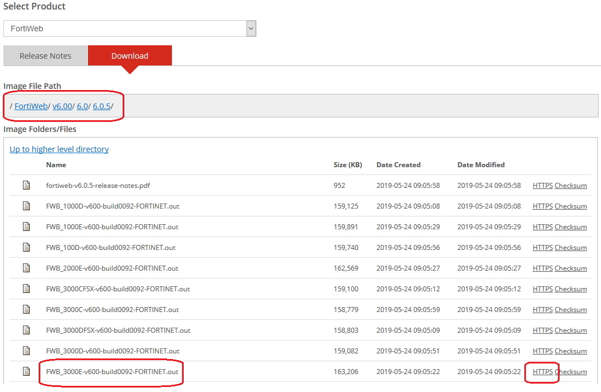Image resolution: width=601 pixels, height=392 pixels.
Task: Download FWB_3000C-v600 image via HTTPS
Action: click(542, 310)
